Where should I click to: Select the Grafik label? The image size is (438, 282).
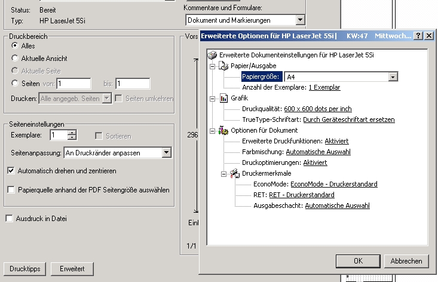coord(239,98)
